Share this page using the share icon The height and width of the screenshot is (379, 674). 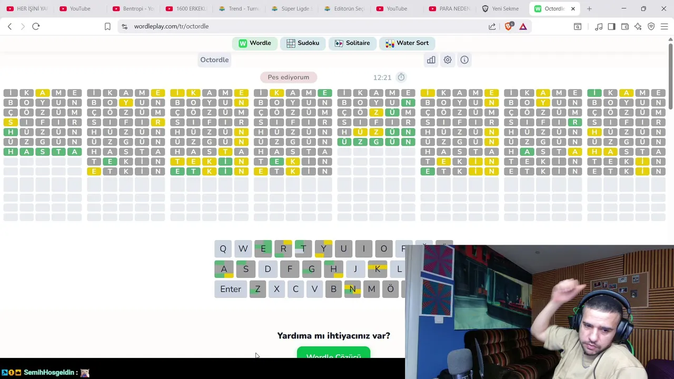click(x=492, y=26)
